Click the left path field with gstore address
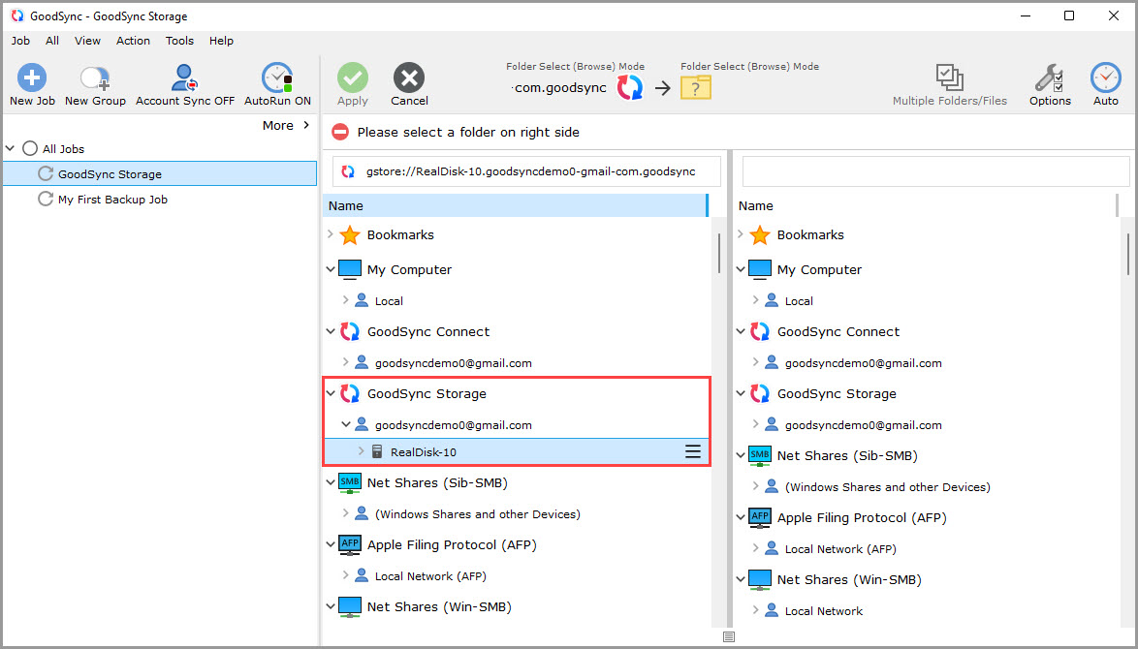 tap(527, 171)
